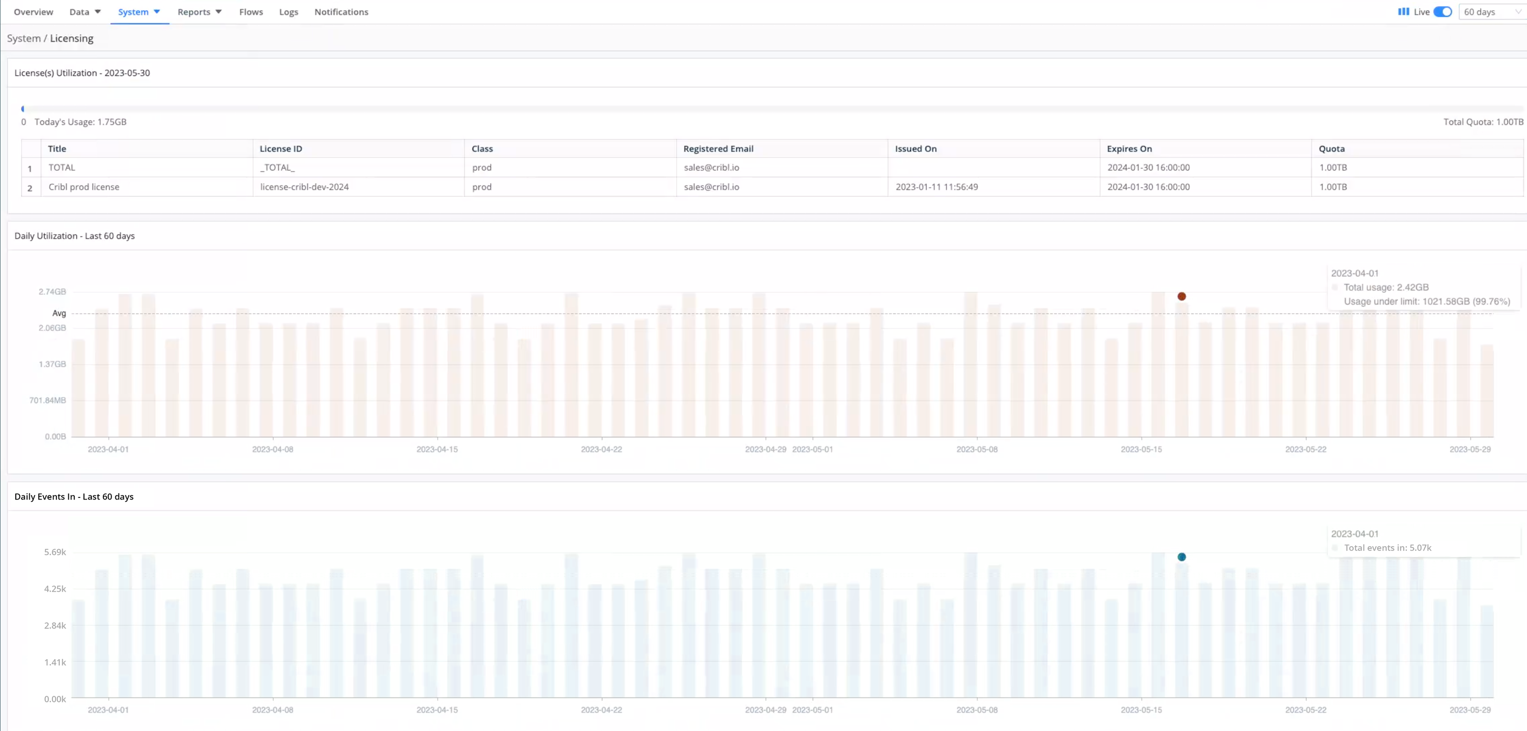
Task: Switch to the Overview tab
Action: 32,11
